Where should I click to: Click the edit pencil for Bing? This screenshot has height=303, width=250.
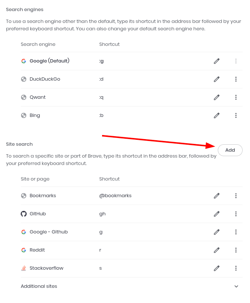[217, 115]
